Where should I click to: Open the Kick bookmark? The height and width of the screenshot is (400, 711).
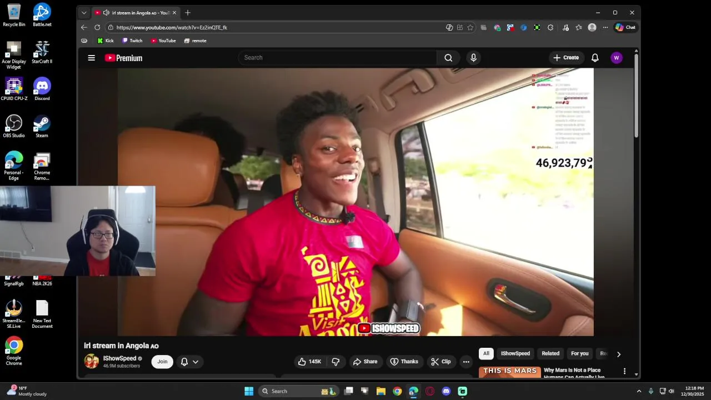(106, 41)
